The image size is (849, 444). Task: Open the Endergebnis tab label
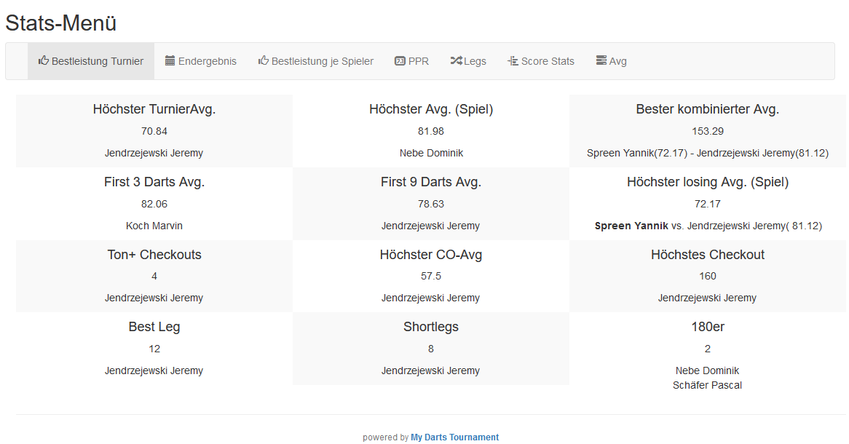tap(208, 61)
